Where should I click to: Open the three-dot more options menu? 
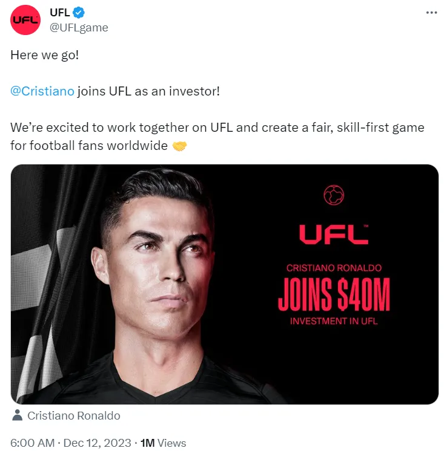coord(431,12)
